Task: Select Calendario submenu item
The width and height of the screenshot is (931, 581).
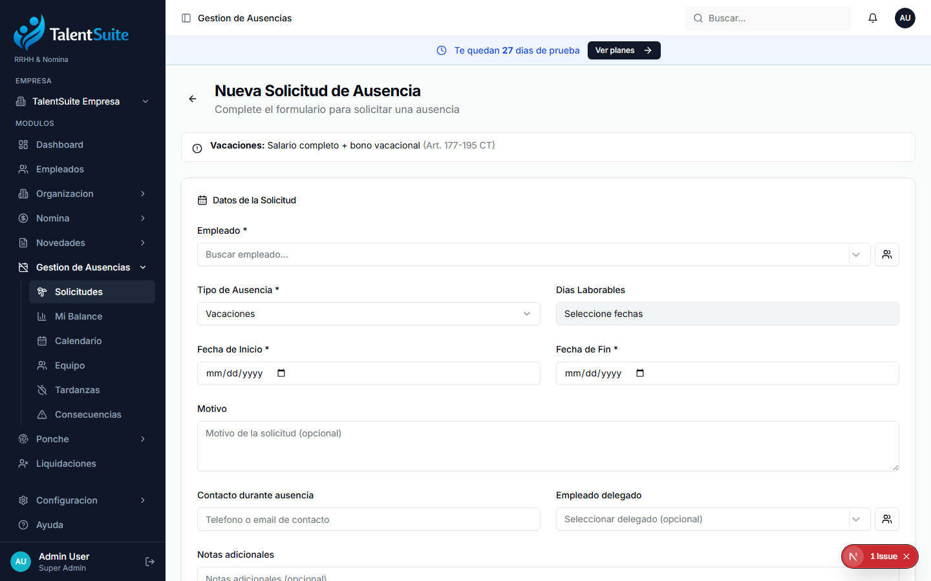Action: pos(92,341)
